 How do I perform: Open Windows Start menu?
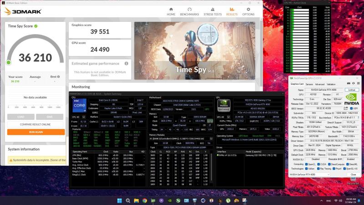tap(120, 200)
